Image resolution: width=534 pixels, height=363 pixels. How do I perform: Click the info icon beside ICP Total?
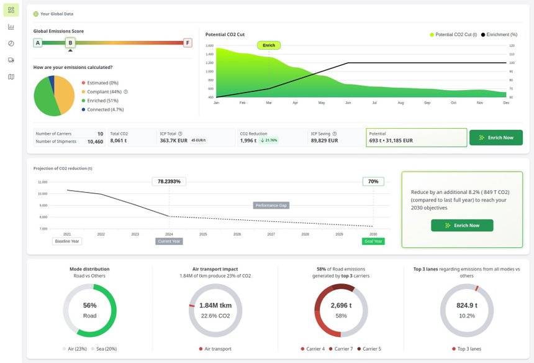pyautogui.click(x=180, y=134)
